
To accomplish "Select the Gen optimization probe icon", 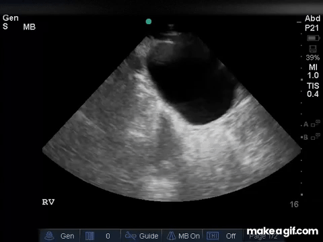I will pyautogui.click(x=49, y=236).
